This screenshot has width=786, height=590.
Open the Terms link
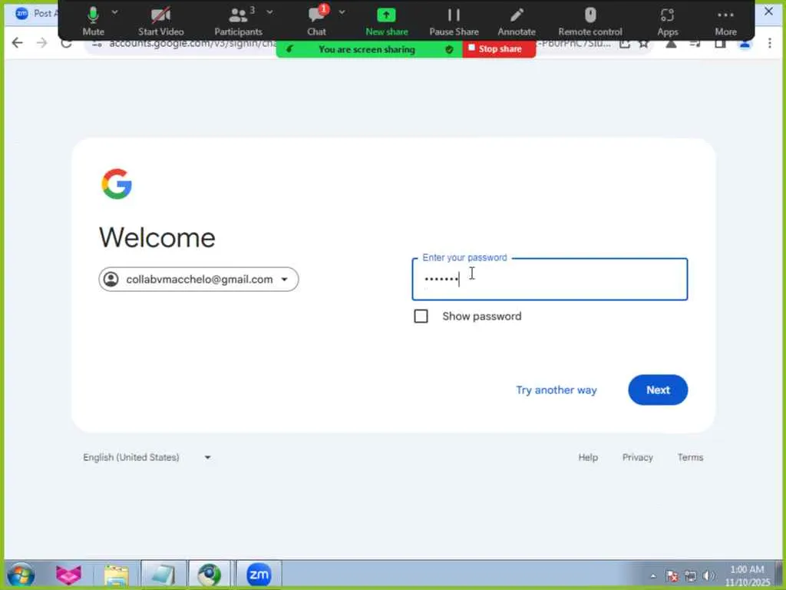(x=690, y=457)
